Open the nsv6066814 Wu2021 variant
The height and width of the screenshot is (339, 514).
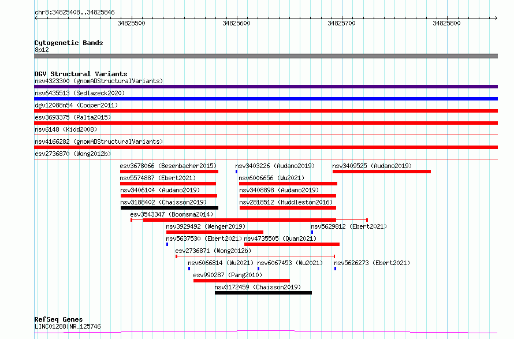[221, 263]
